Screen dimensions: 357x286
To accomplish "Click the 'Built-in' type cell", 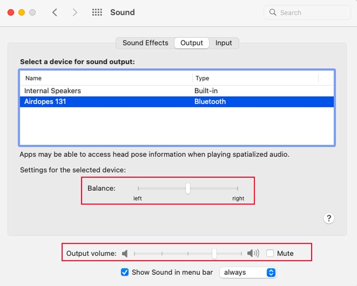I will coord(206,91).
